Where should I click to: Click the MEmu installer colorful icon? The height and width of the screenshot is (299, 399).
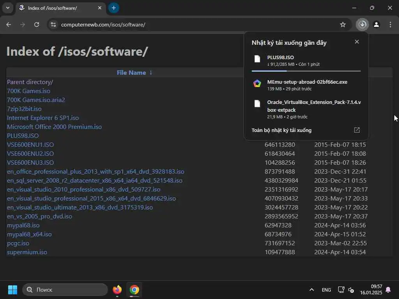click(x=257, y=83)
